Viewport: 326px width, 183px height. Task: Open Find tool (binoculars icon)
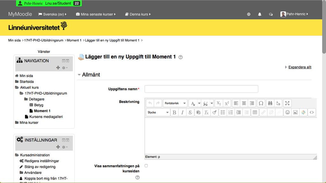(270, 103)
